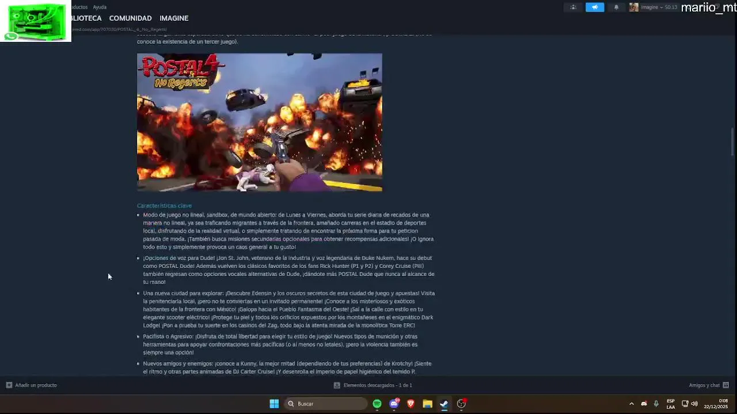Click the POSTAL 4 No Regerts explosion image
The width and height of the screenshot is (737, 414).
tap(259, 122)
